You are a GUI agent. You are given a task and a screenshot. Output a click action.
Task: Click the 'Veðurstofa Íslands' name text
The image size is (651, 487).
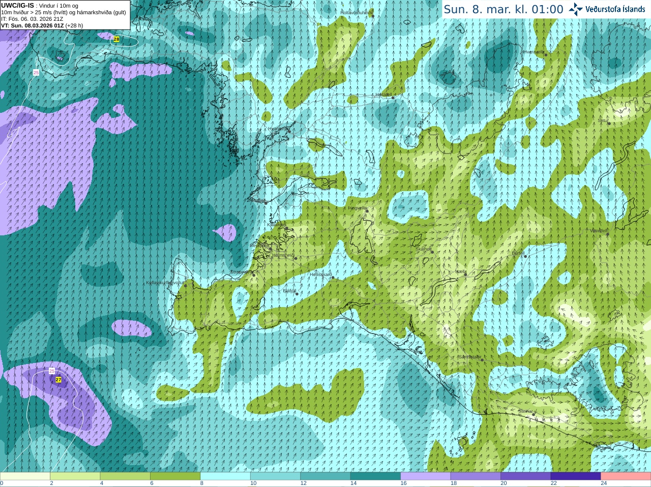click(x=615, y=9)
